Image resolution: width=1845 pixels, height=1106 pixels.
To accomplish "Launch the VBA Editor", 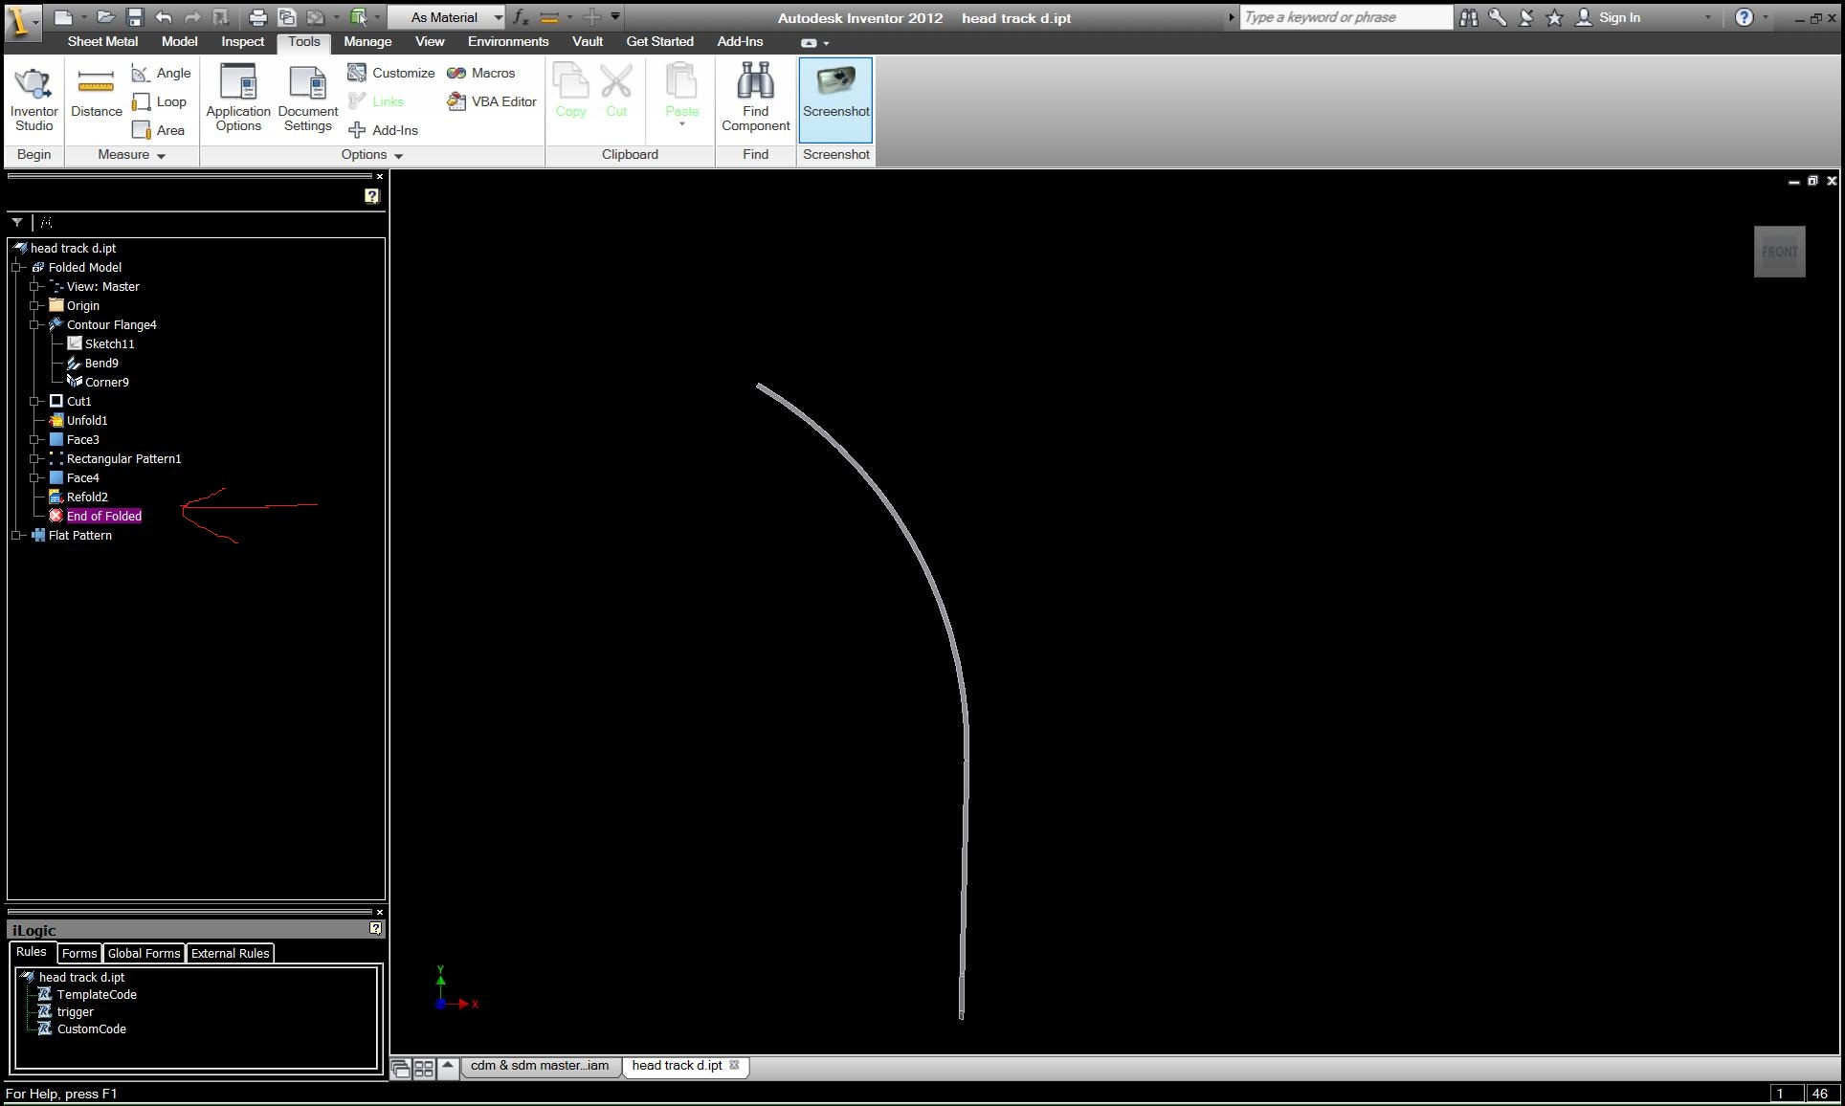I will tap(491, 101).
